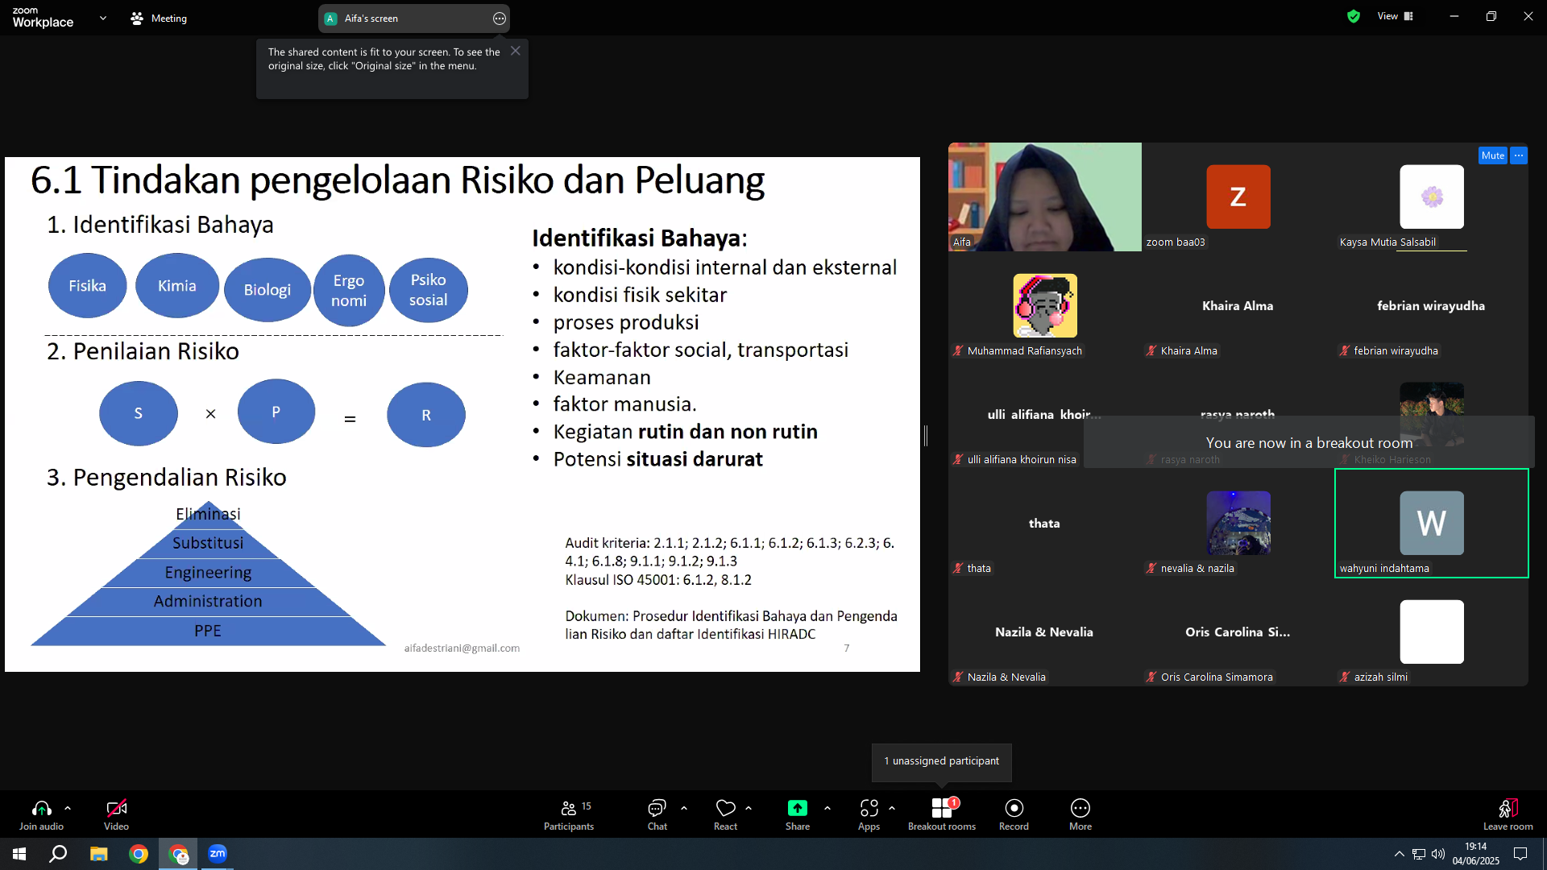Show hidden system tray icons
1547x870 pixels.
tap(1400, 854)
